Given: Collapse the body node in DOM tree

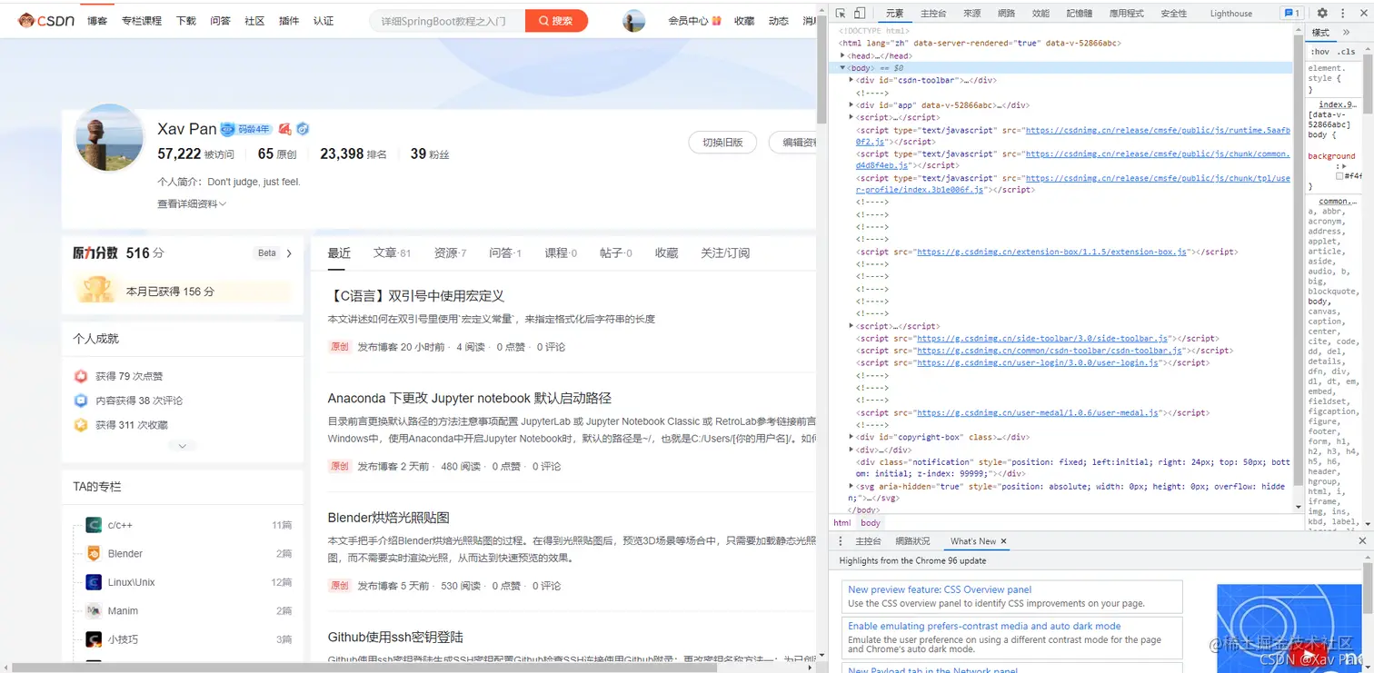Looking at the screenshot, I should [x=842, y=68].
